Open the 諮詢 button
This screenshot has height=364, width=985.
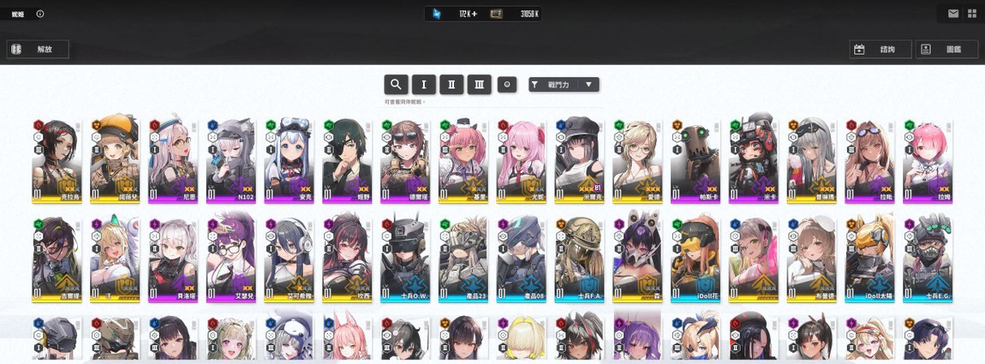point(881,49)
